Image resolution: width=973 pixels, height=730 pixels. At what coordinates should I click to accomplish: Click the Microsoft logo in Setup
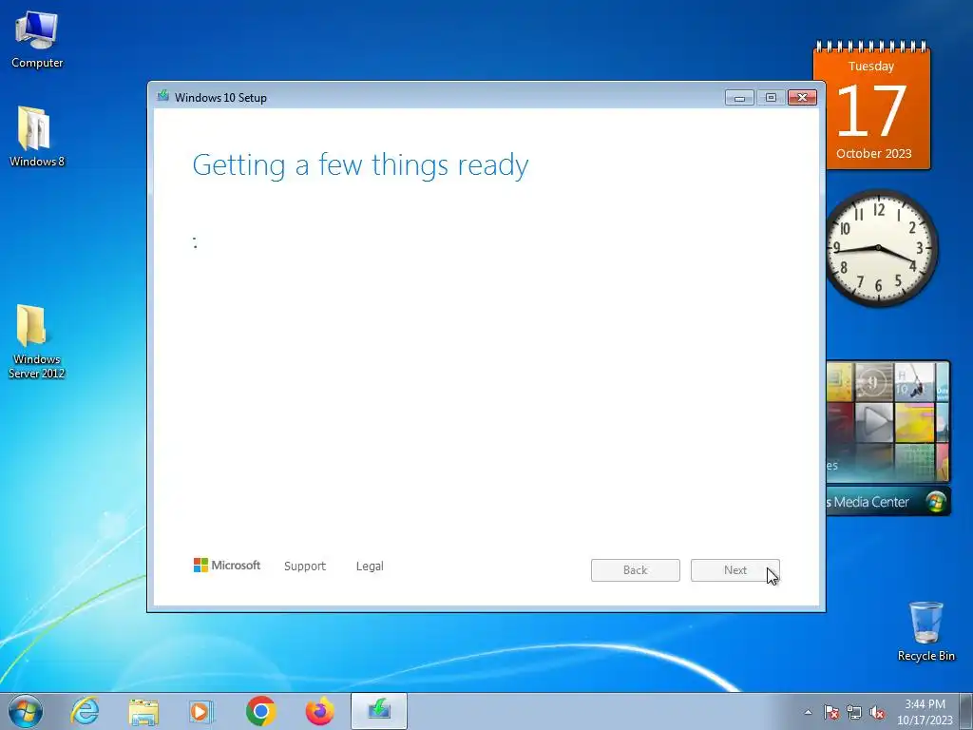coord(227,565)
